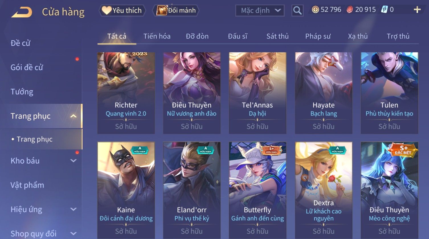
Task: Click the gold coin currency icon
Action: coord(315,10)
